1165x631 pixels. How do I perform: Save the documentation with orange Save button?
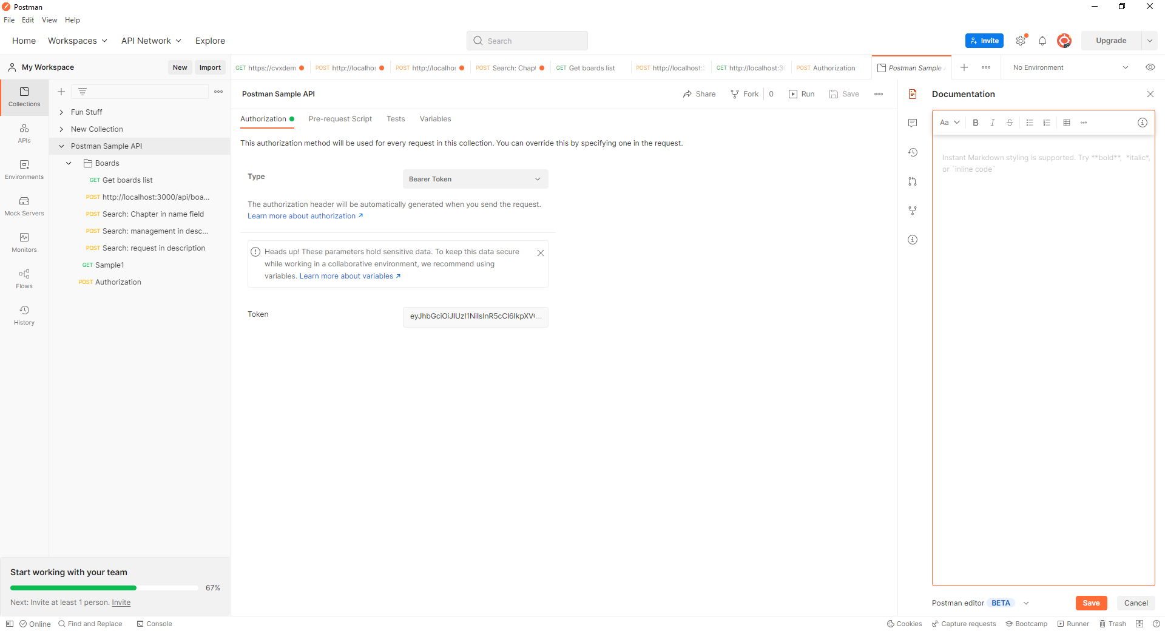pos(1092,603)
